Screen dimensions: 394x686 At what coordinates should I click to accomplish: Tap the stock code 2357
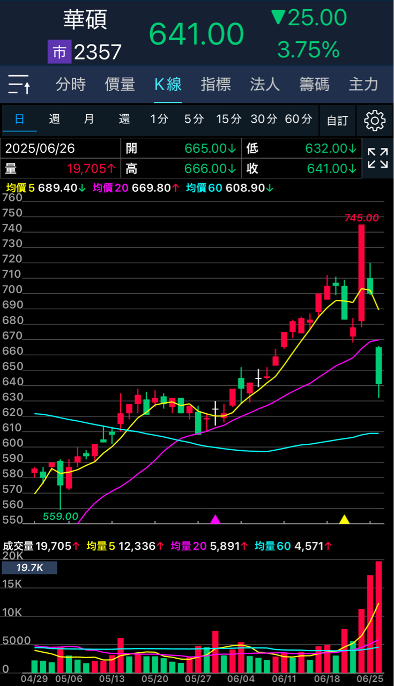coord(98,53)
